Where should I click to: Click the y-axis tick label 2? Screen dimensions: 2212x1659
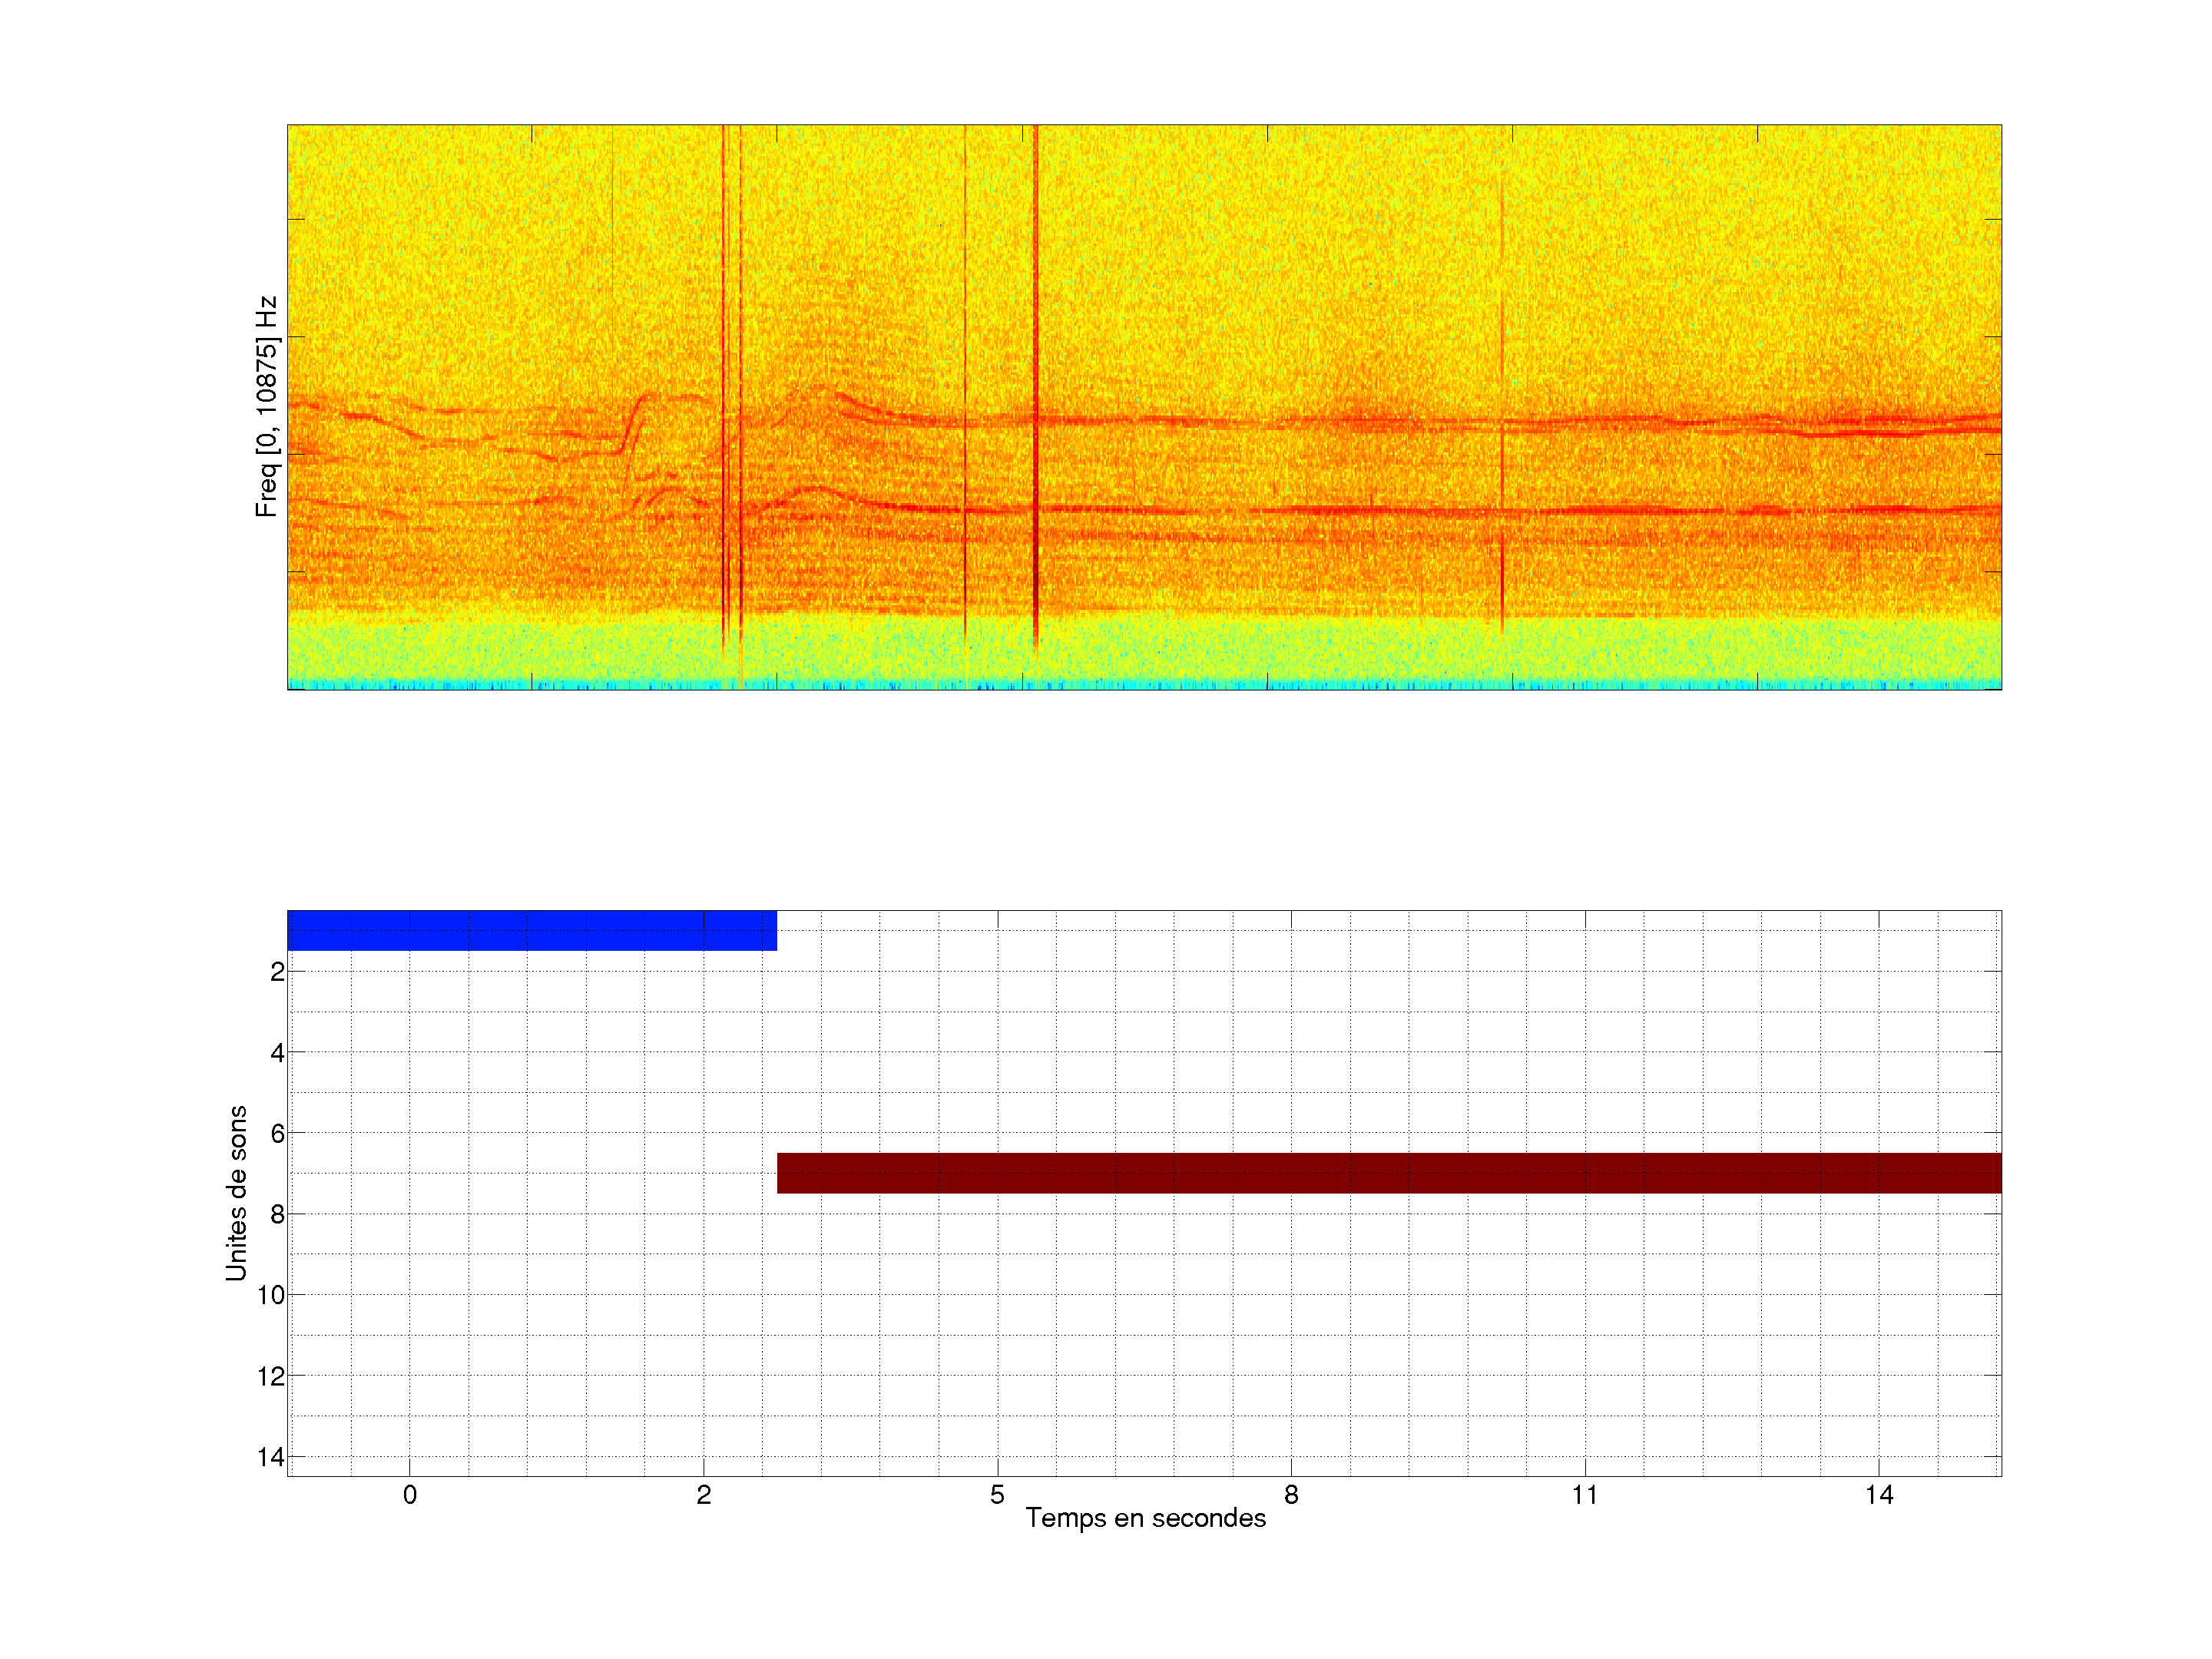(277, 972)
